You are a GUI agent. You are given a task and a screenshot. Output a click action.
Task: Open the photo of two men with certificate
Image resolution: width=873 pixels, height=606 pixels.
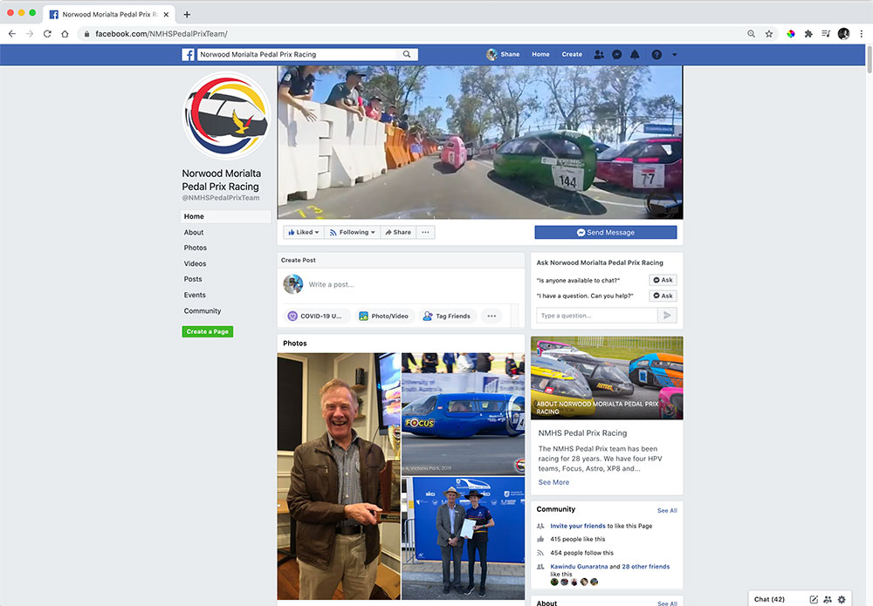click(x=464, y=538)
